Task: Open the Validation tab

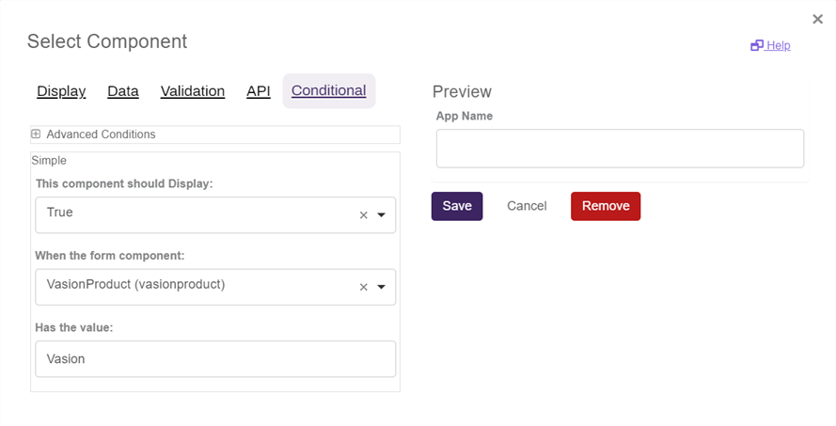Action: coord(193,91)
